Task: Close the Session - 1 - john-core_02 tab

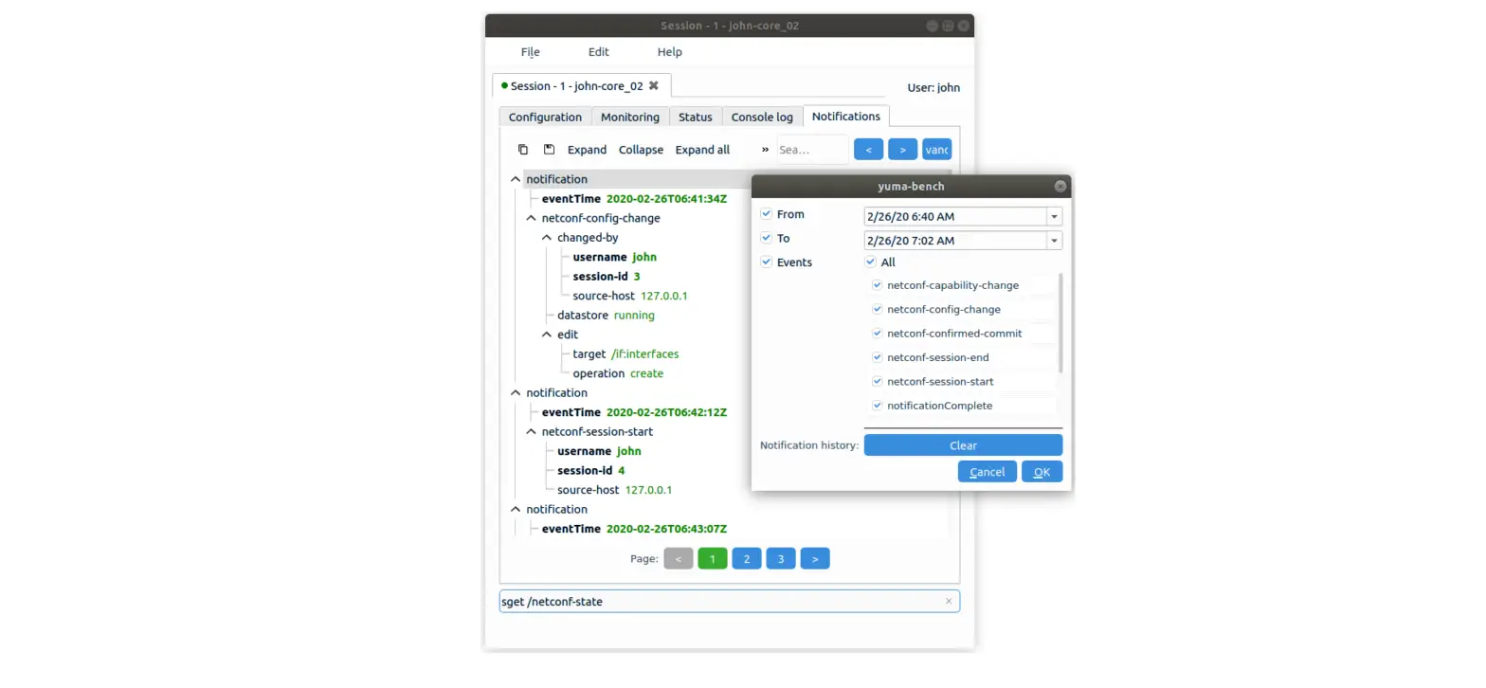Action: click(x=653, y=85)
